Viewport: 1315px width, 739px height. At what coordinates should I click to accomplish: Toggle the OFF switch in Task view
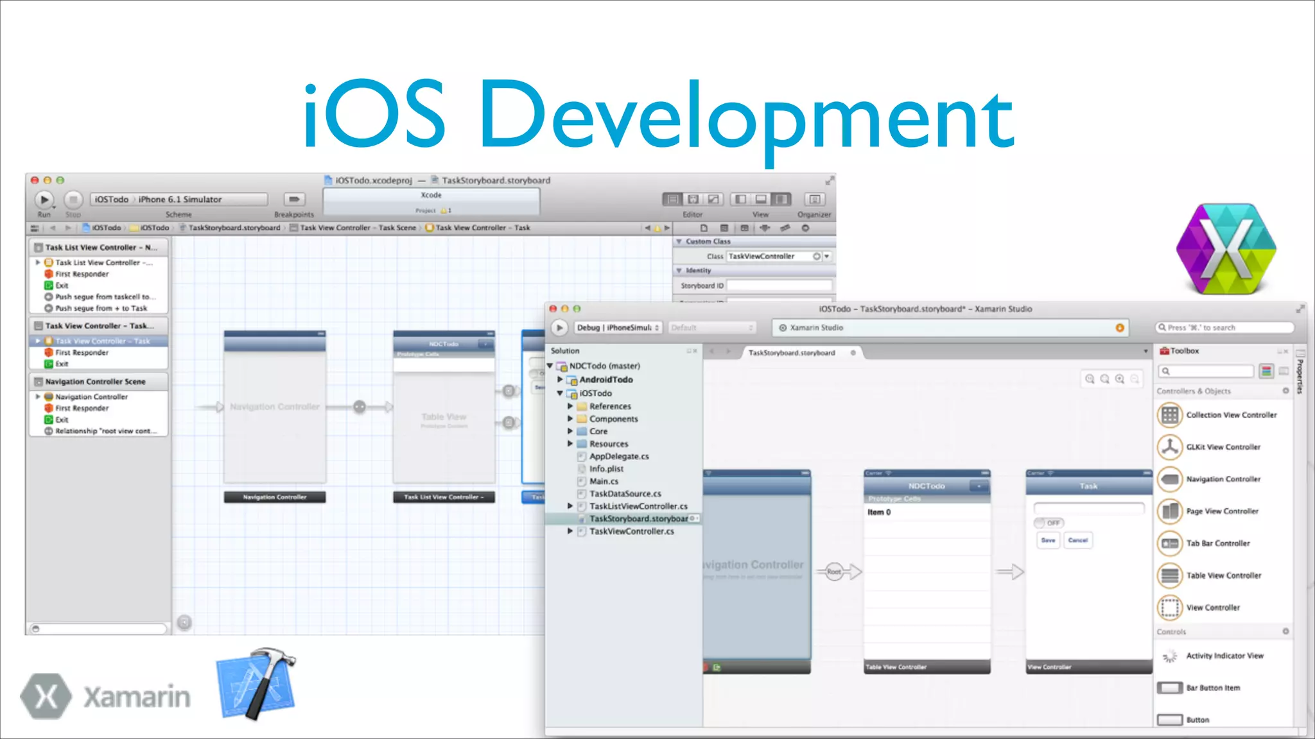pos(1049,523)
